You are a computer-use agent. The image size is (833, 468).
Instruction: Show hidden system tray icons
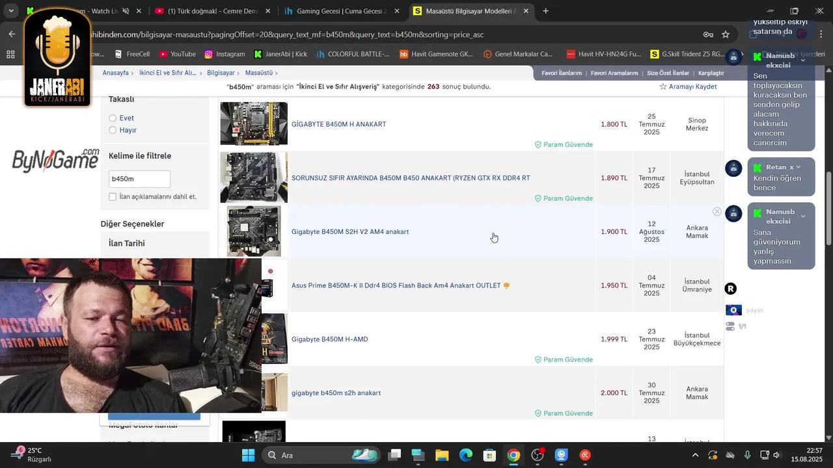click(x=695, y=455)
